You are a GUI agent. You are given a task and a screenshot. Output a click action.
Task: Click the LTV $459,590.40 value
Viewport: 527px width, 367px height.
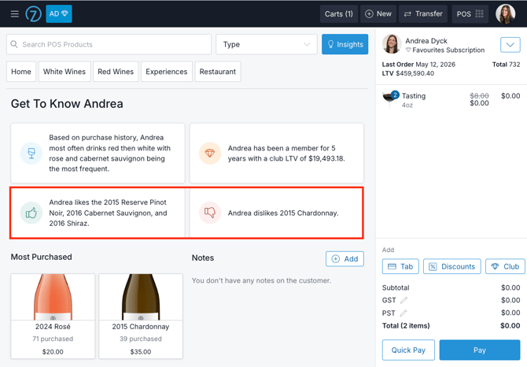click(x=407, y=73)
